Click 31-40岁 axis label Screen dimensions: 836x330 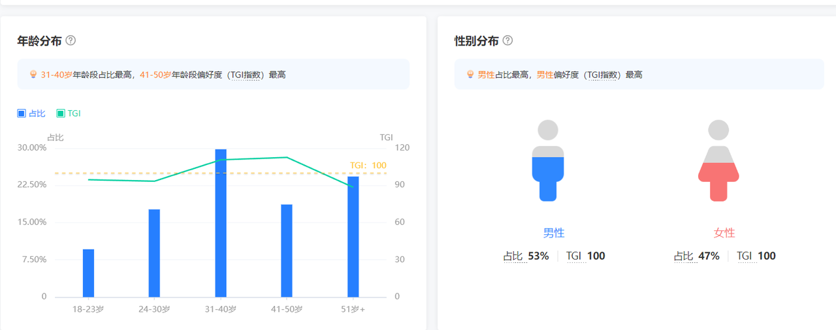click(x=221, y=309)
